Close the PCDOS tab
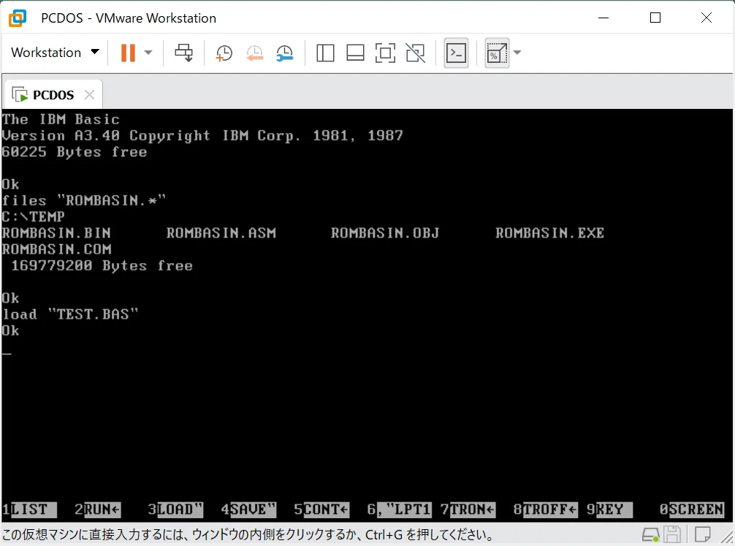 coord(90,95)
